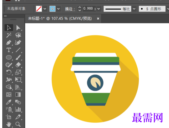Select the Curvature tool
The width and height of the screenshot is (169, 128).
click(18, 43)
